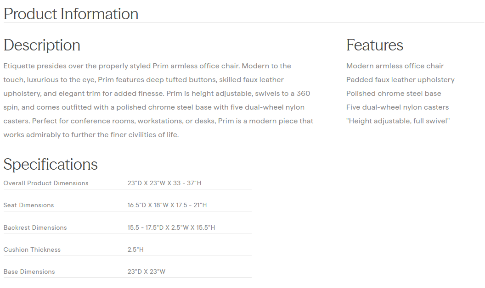The height and width of the screenshot is (288, 485).
Task: Click the Cushion Thickness label
Action: pyautogui.click(x=32, y=249)
